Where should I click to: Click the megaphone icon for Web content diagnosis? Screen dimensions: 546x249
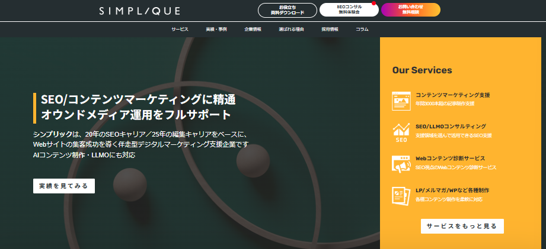(x=401, y=164)
